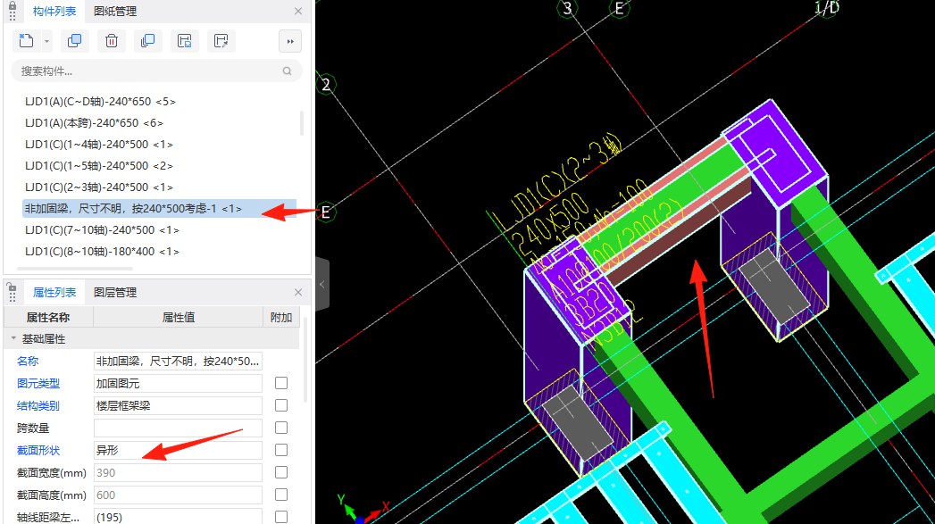Click the 属性名称 column header

pos(48,317)
